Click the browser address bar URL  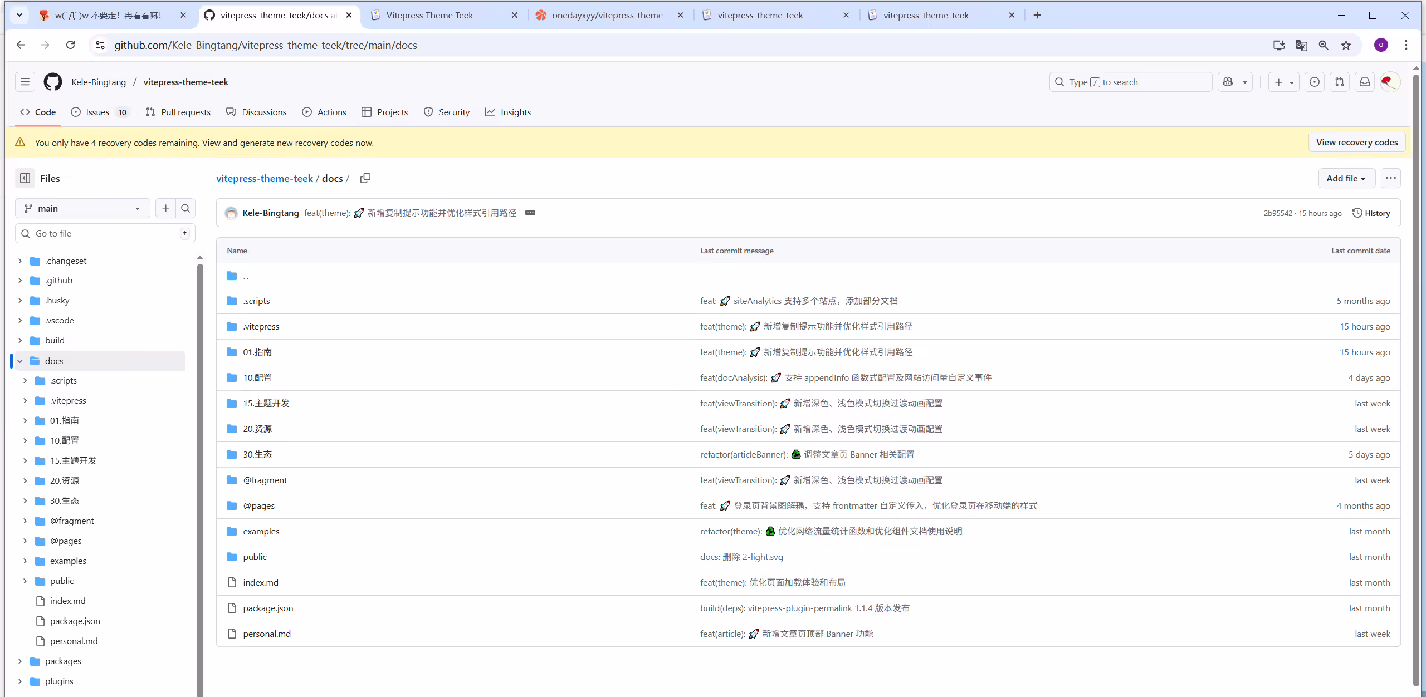pyautogui.click(x=266, y=45)
